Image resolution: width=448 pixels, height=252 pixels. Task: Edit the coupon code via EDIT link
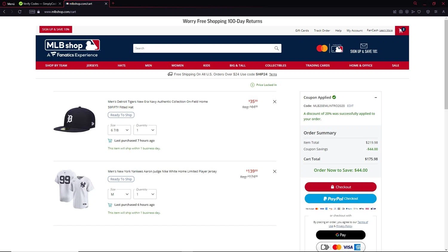(x=350, y=106)
